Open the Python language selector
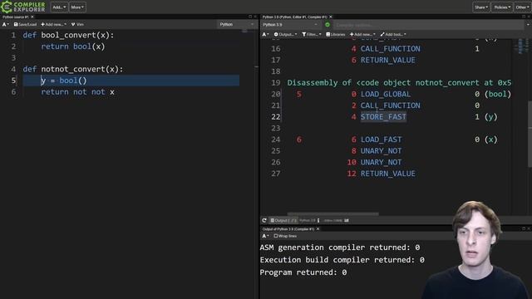The width and height of the screenshot is (532, 299). 236,24
